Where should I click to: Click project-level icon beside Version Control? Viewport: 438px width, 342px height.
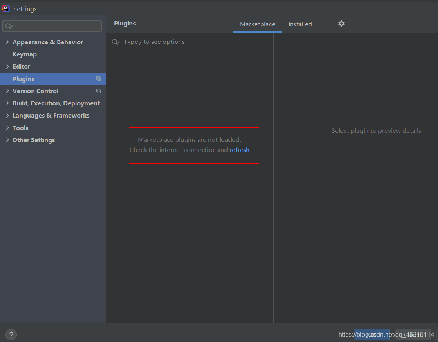click(99, 91)
